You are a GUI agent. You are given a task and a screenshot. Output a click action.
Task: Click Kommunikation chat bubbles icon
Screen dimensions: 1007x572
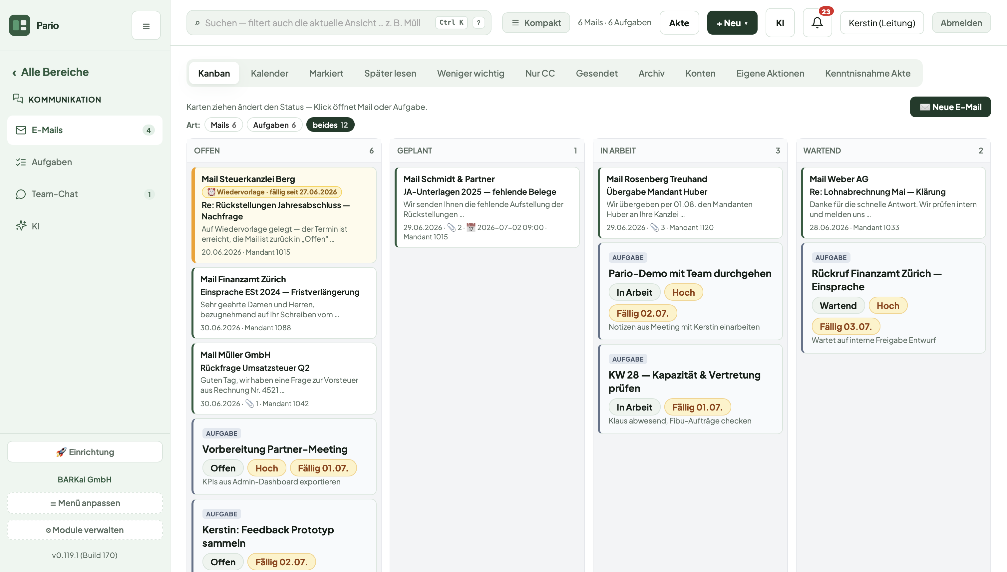pos(18,99)
